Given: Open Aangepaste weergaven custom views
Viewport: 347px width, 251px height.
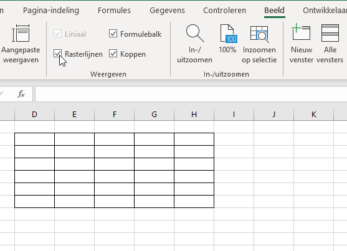Looking at the screenshot, I should pos(21,44).
